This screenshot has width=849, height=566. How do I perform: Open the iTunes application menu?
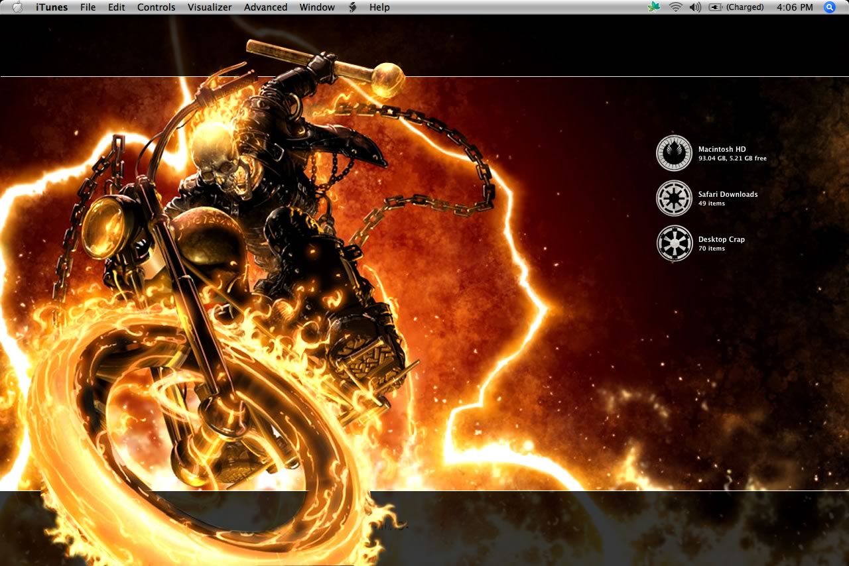point(52,7)
